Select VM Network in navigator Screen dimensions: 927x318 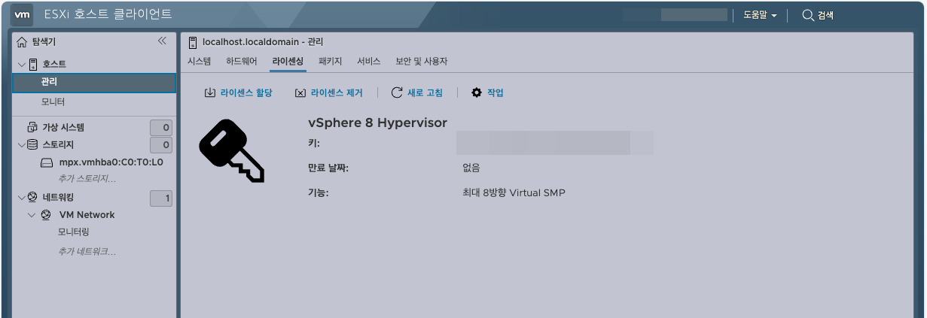click(x=87, y=215)
